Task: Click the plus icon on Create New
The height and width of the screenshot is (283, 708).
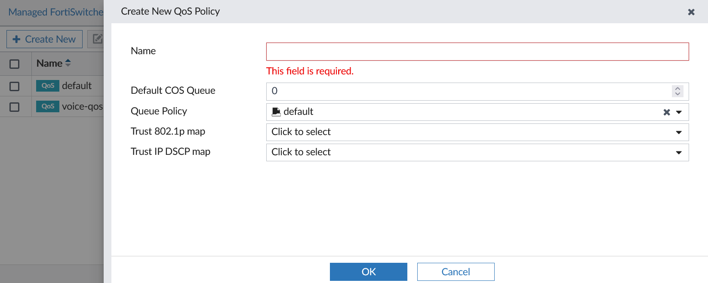Action: pos(16,39)
